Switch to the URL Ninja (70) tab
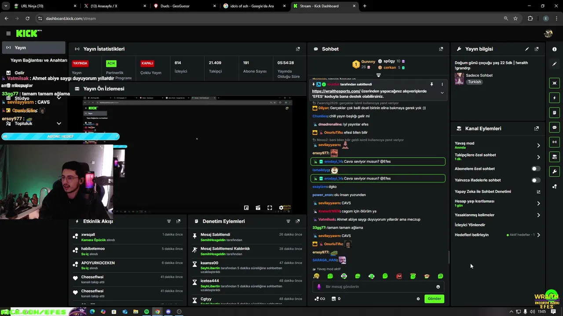563x316 pixels. click(44, 6)
